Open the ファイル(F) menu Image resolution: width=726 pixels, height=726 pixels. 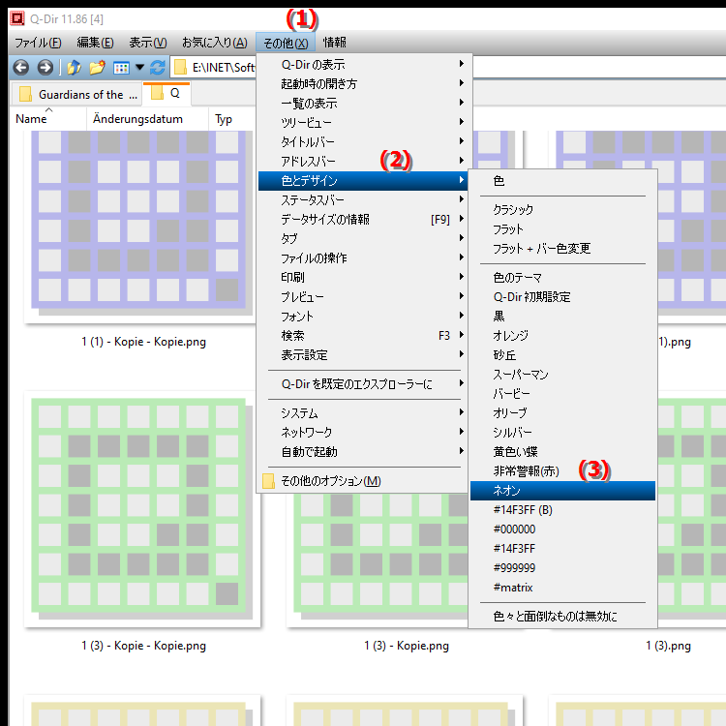tap(38, 43)
